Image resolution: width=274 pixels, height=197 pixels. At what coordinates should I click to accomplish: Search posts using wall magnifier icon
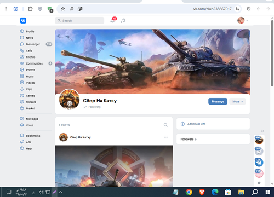point(165,125)
